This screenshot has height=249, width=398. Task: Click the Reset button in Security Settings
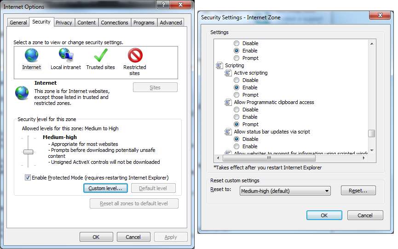pyautogui.click(x=358, y=191)
